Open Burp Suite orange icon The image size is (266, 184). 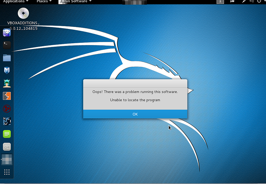click(x=7, y=96)
